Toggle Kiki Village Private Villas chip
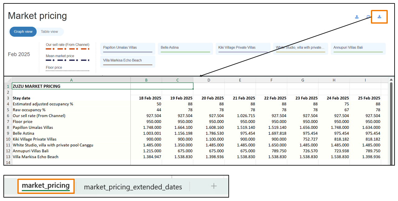Image resolution: width=398 pixels, height=201 pixels. coord(243,49)
